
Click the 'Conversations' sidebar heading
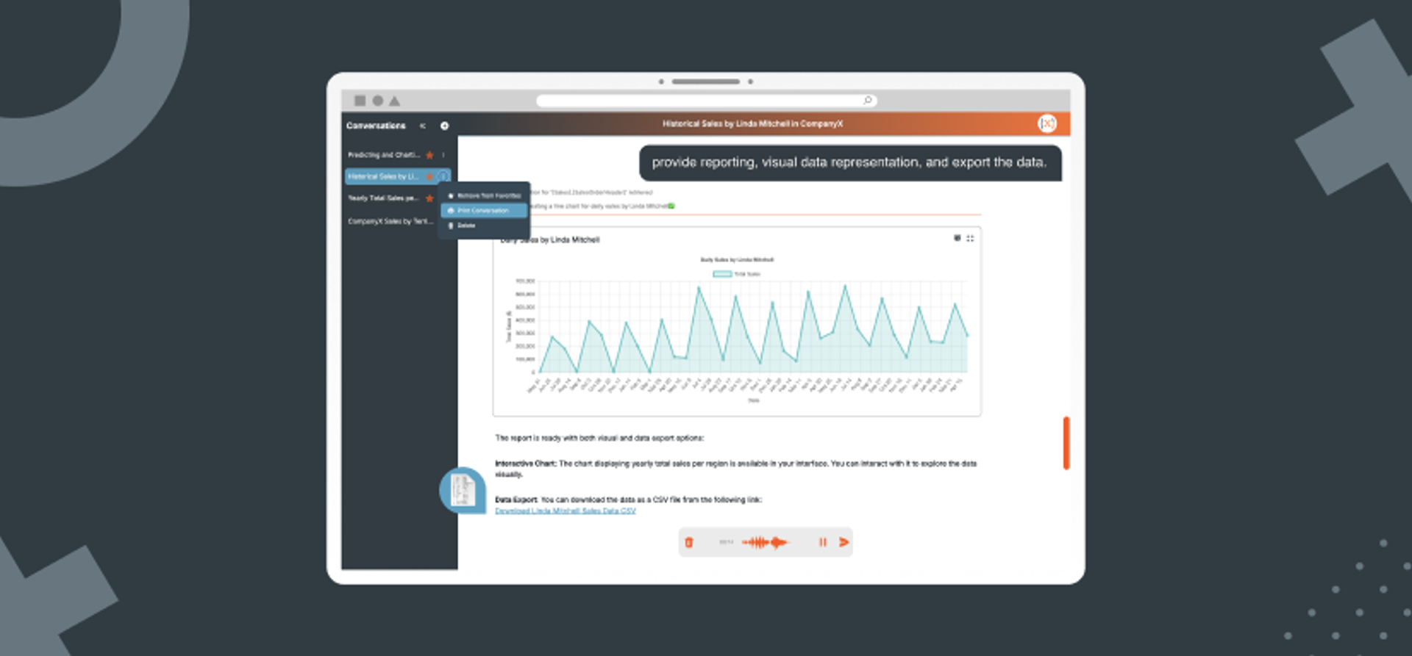tap(376, 126)
